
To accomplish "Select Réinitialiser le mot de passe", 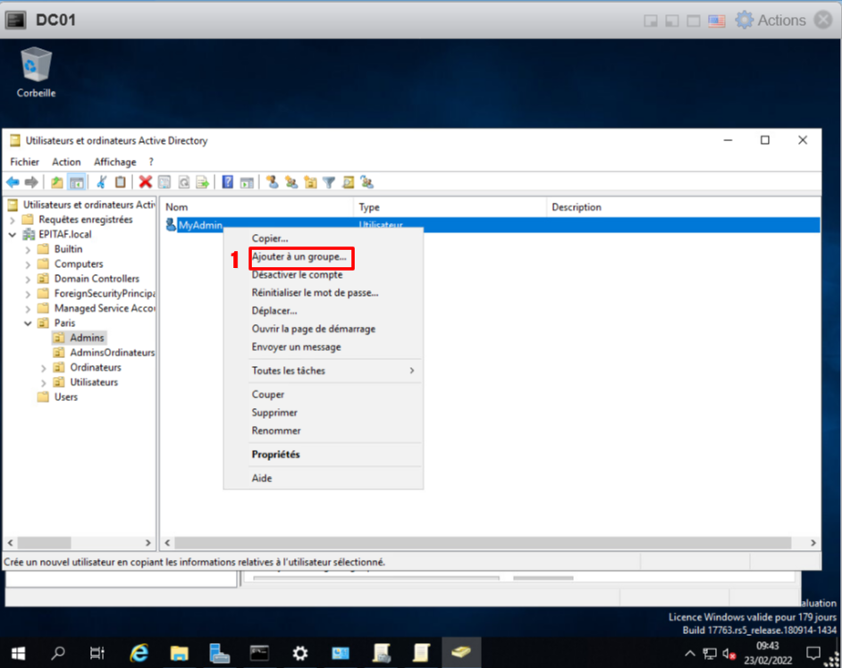I will click(x=315, y=293).
